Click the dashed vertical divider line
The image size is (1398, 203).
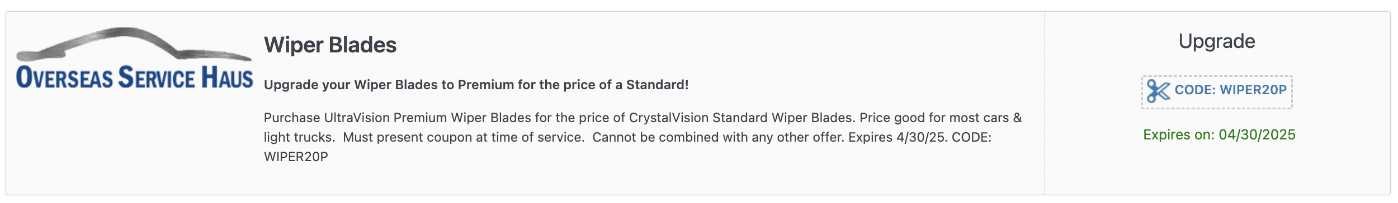pos(1044,103)
